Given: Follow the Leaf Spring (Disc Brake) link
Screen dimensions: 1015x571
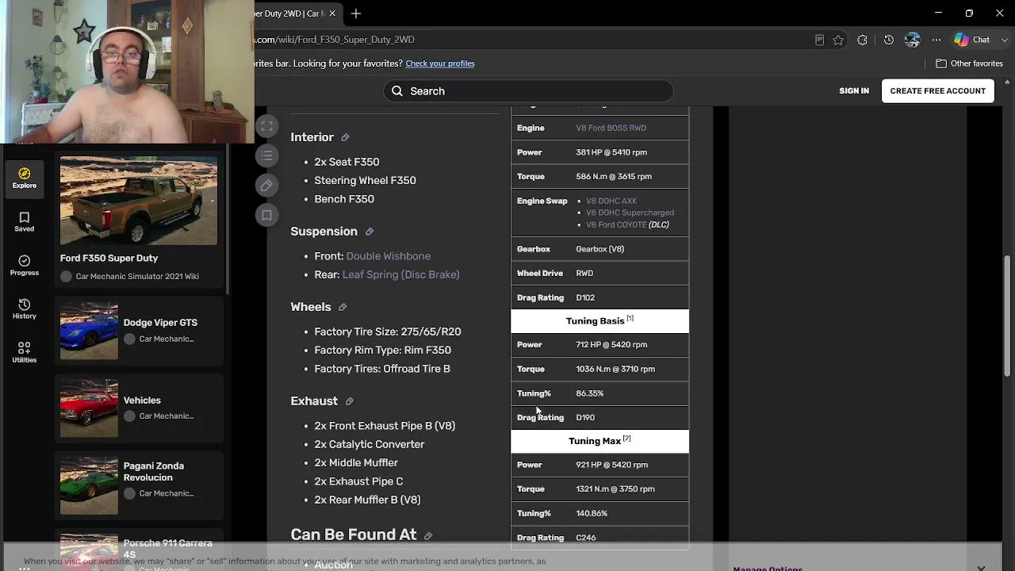Looking at the screenshot, I should (400, 274).
